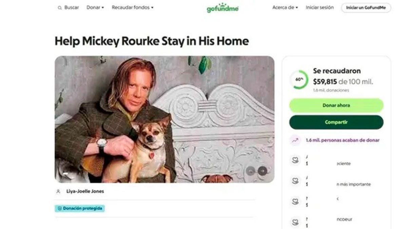The height and width of the screenshot is (229, 407).
Task: Click the Buscar magnifier search icon
Action: (60, 8)
